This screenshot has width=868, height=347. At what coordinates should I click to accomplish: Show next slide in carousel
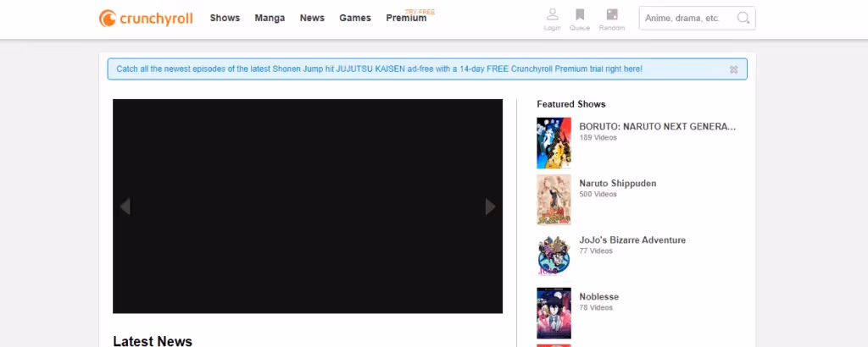click(490, 207)
